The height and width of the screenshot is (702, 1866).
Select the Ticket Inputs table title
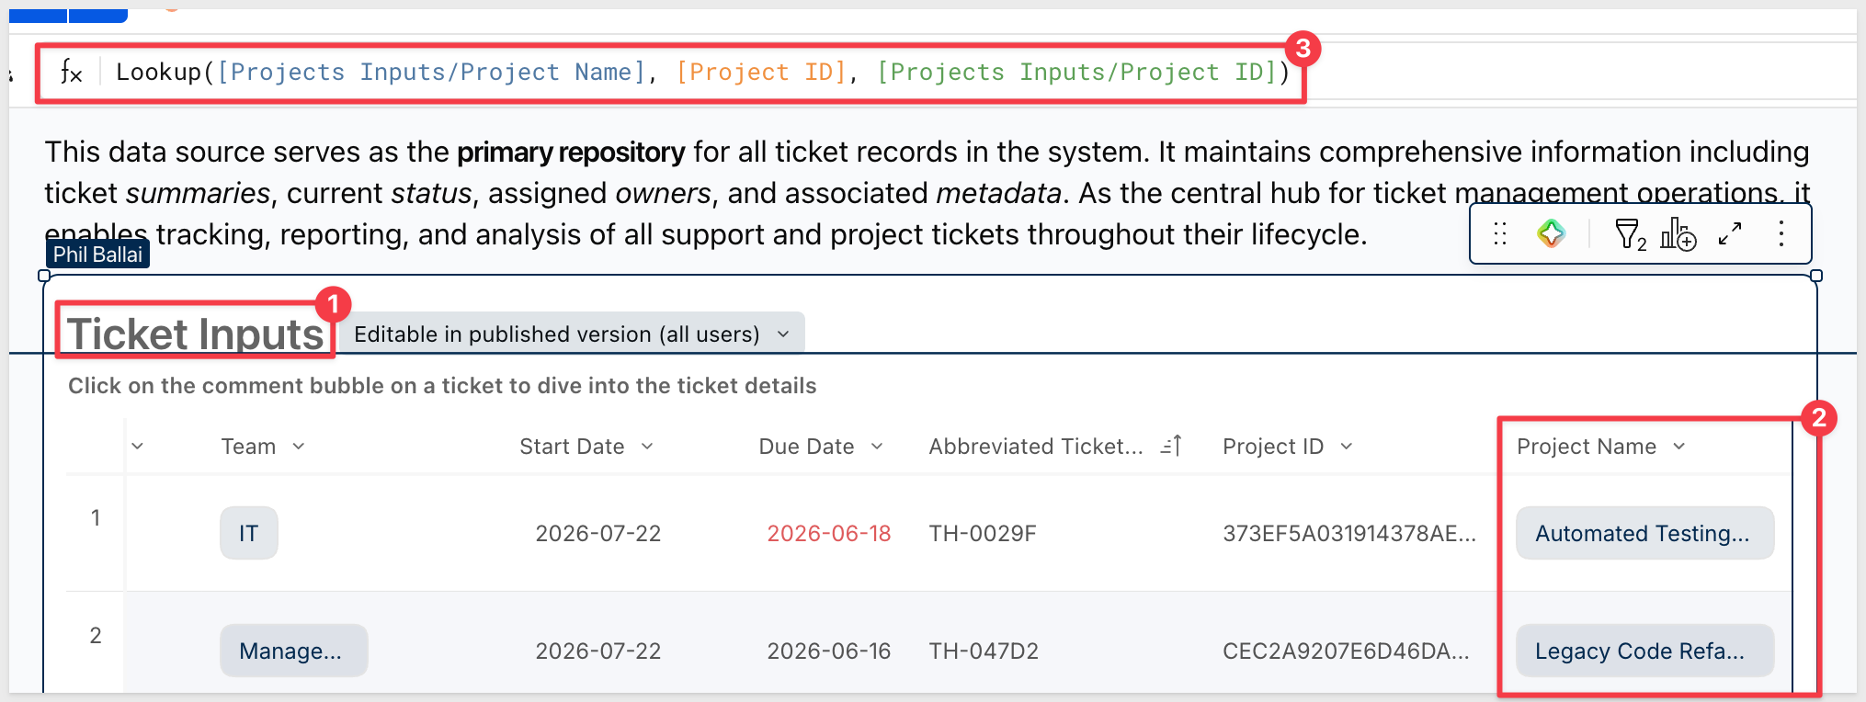196,334
